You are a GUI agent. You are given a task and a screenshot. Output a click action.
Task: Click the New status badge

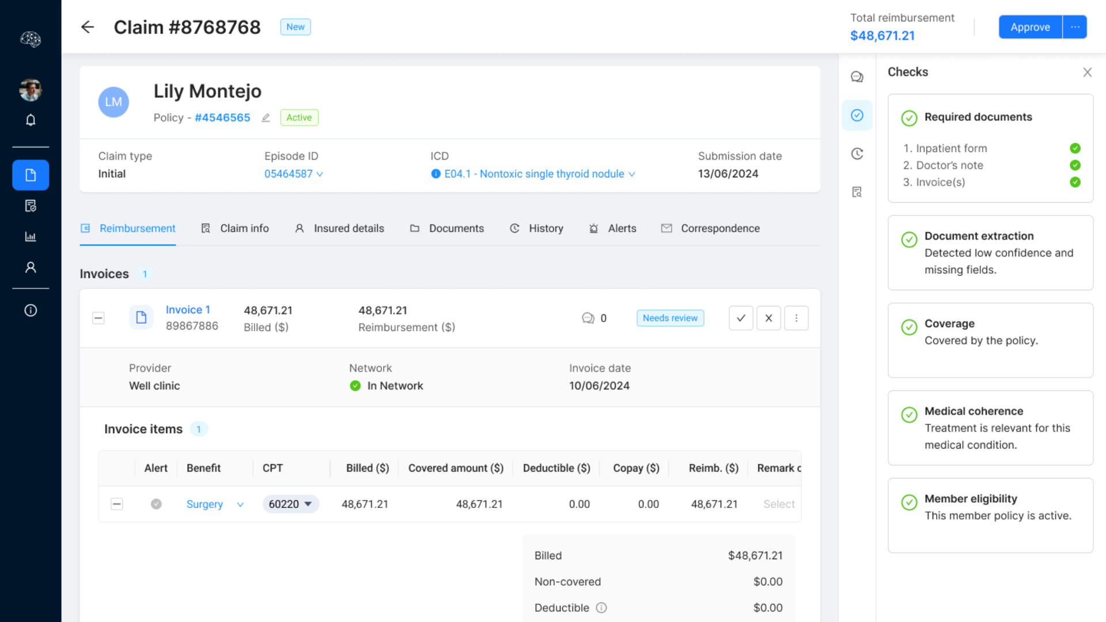[296, 27]
